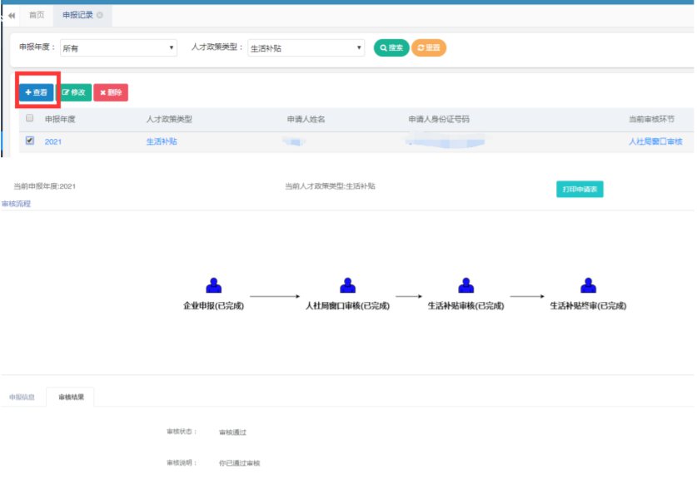Click the green 修改 edit button
This screenshot has height=479, width=697.
click(74, 92)
